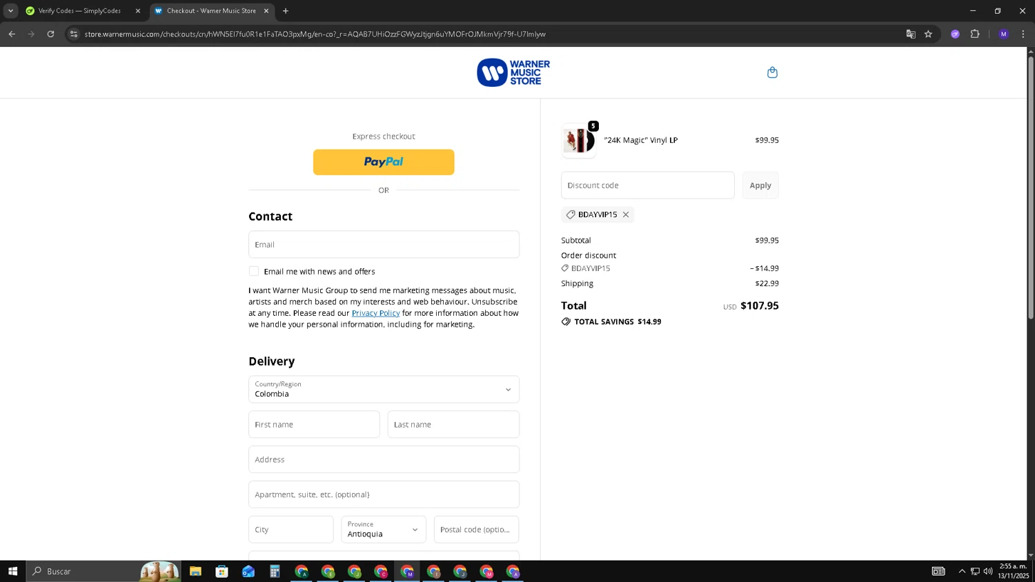
Task: Open Outlook from the taskbar
Action: [x=248, y=571]
